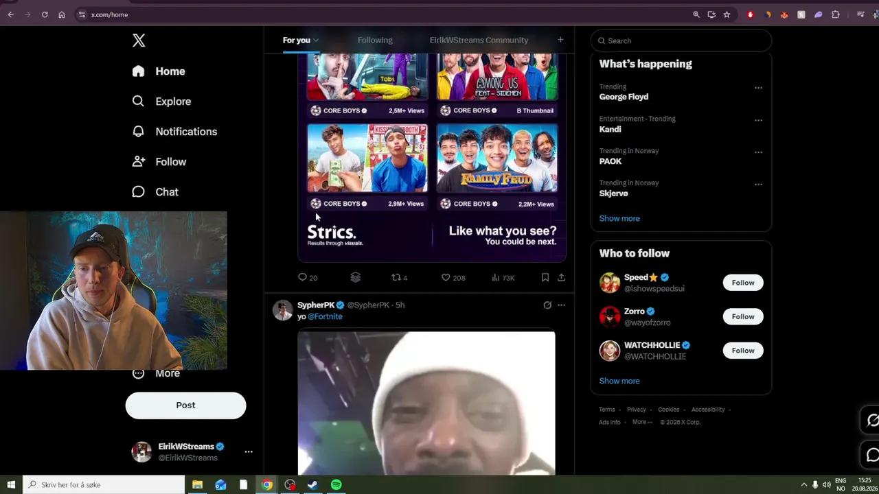
Task: Open Steam from the taskbar
Action: [x=312, y=484]
